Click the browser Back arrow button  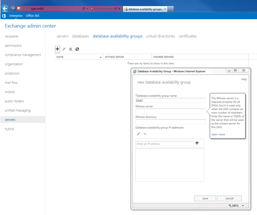tap(5, 9)
